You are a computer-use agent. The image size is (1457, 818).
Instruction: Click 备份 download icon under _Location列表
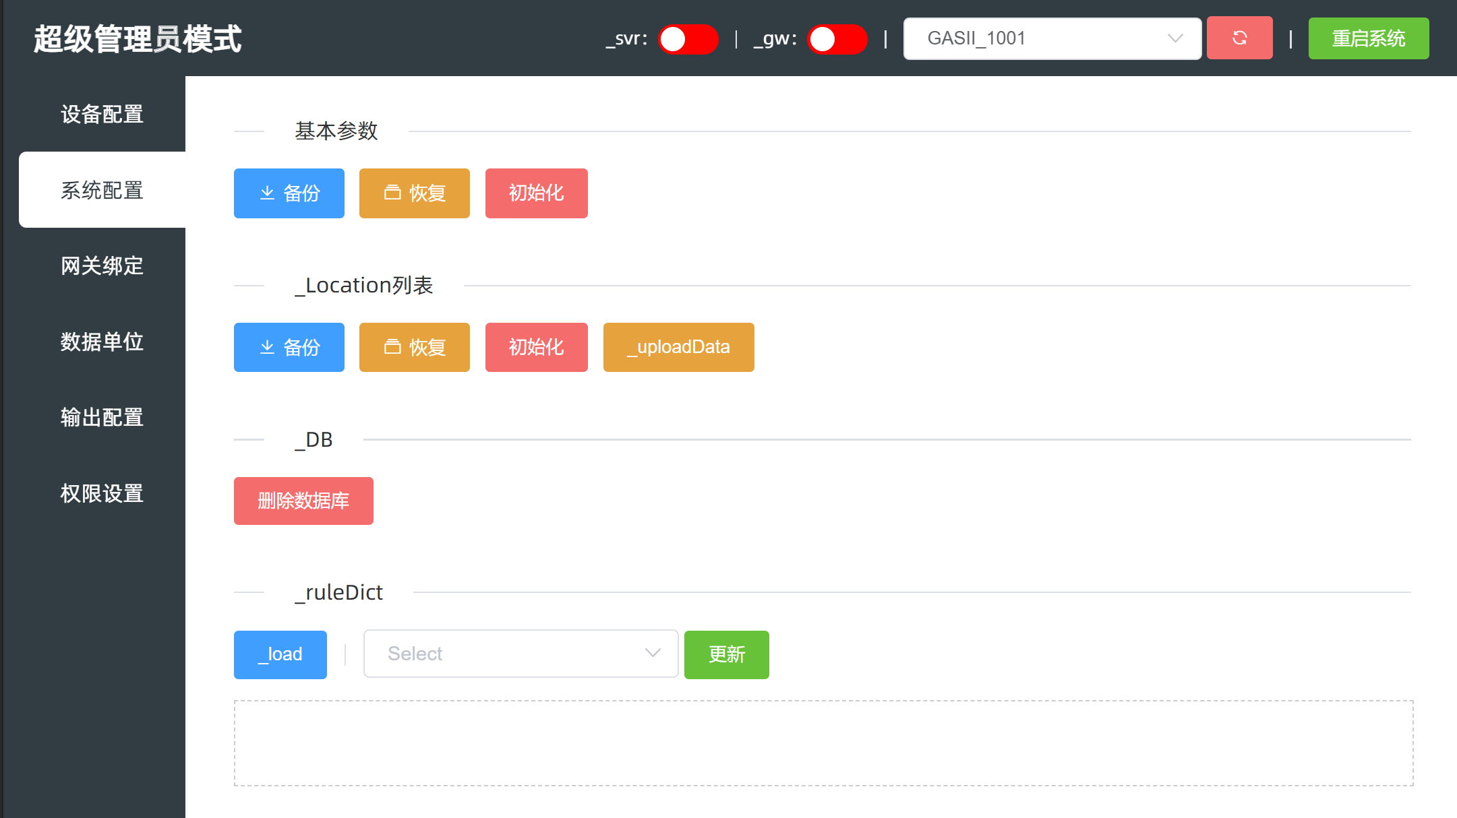[267, 347]
